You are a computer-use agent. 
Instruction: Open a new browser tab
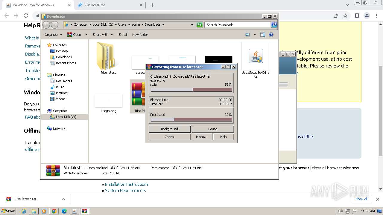click(x=152, y=5)
